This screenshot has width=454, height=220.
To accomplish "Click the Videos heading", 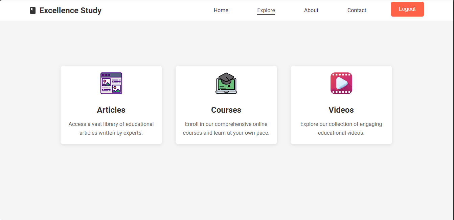I will [x=341, y=110].
